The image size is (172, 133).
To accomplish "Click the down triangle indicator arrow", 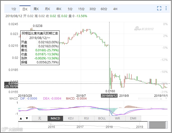I will coord(27,118).
